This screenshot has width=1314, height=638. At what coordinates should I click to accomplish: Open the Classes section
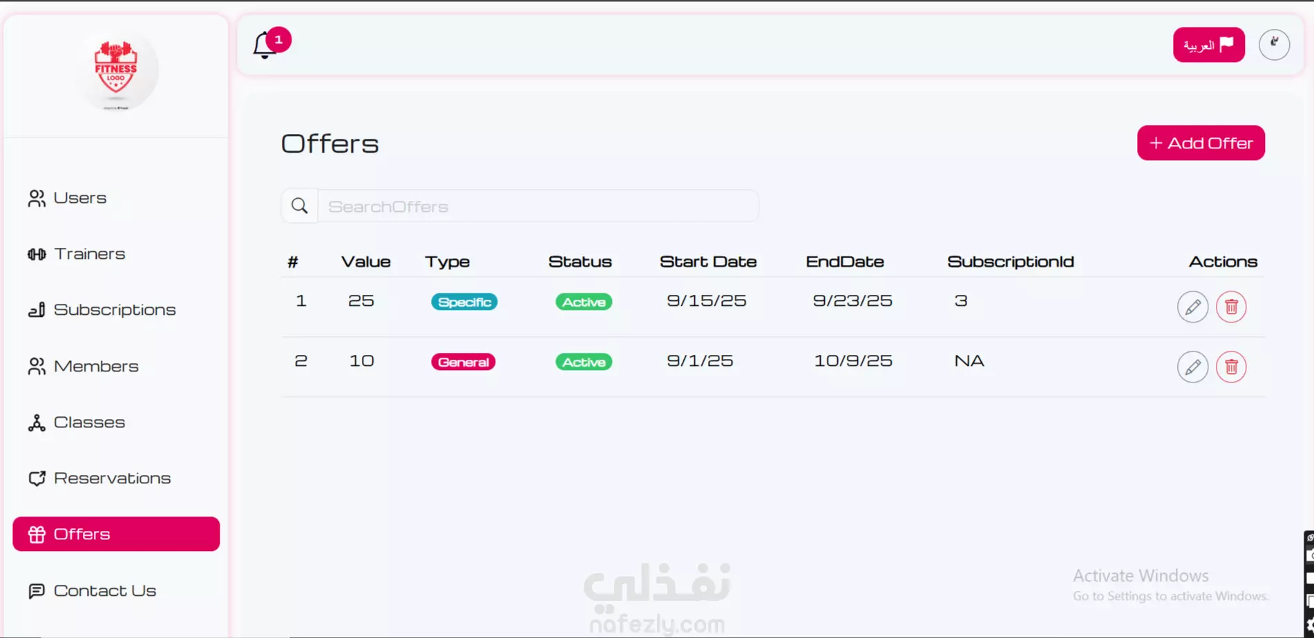coord(89,423)
